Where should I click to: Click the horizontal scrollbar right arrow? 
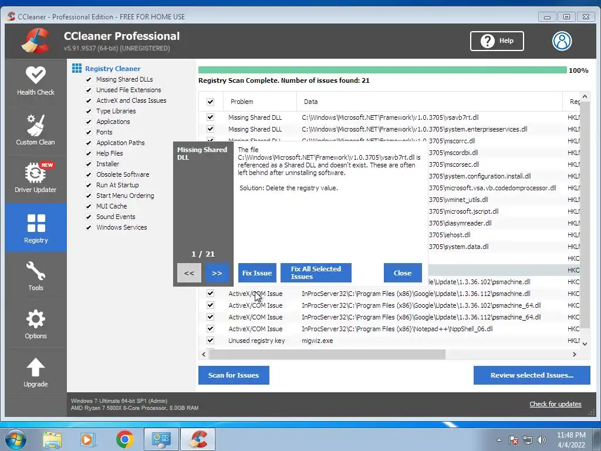coord(574,354)
